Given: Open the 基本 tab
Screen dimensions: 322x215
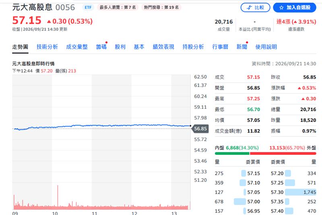Looking at the screenshot, I should tap(139, 47).
